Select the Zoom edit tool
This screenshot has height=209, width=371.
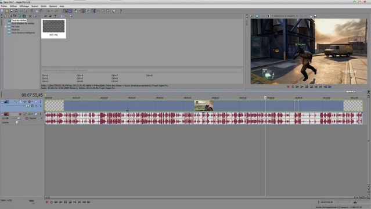107,11
